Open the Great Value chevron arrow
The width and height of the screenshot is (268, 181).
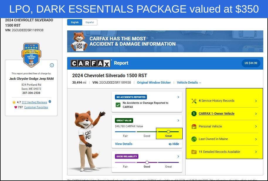(178, 120)
